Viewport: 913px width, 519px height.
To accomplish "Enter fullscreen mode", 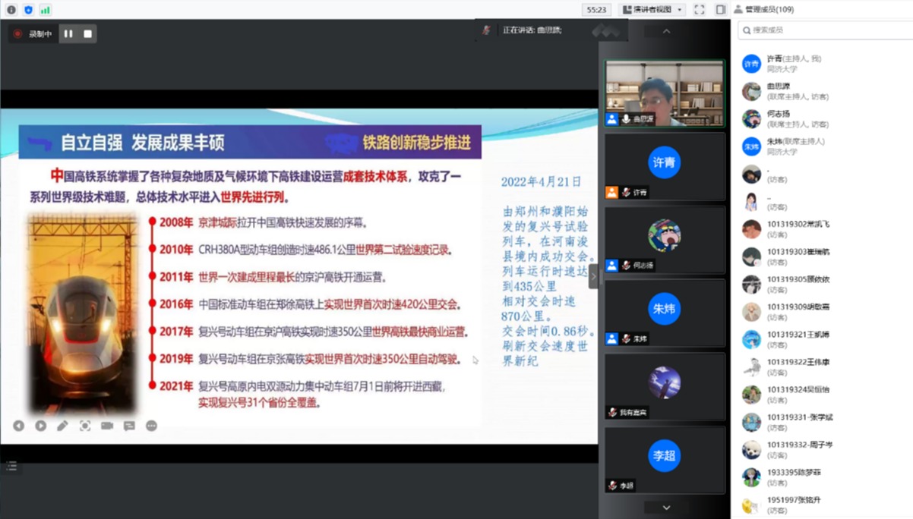I will [x=699, y=10].
